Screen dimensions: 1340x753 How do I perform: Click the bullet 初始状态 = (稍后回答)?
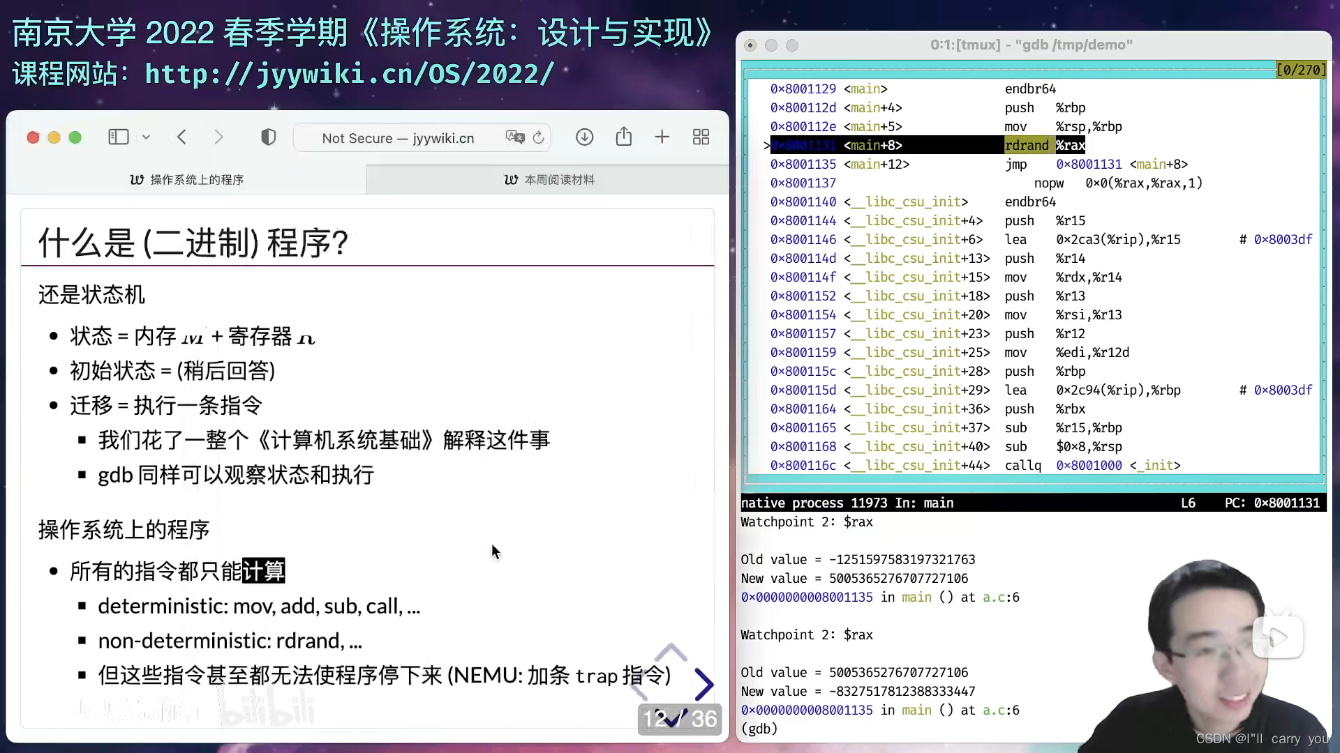[172, 371]
